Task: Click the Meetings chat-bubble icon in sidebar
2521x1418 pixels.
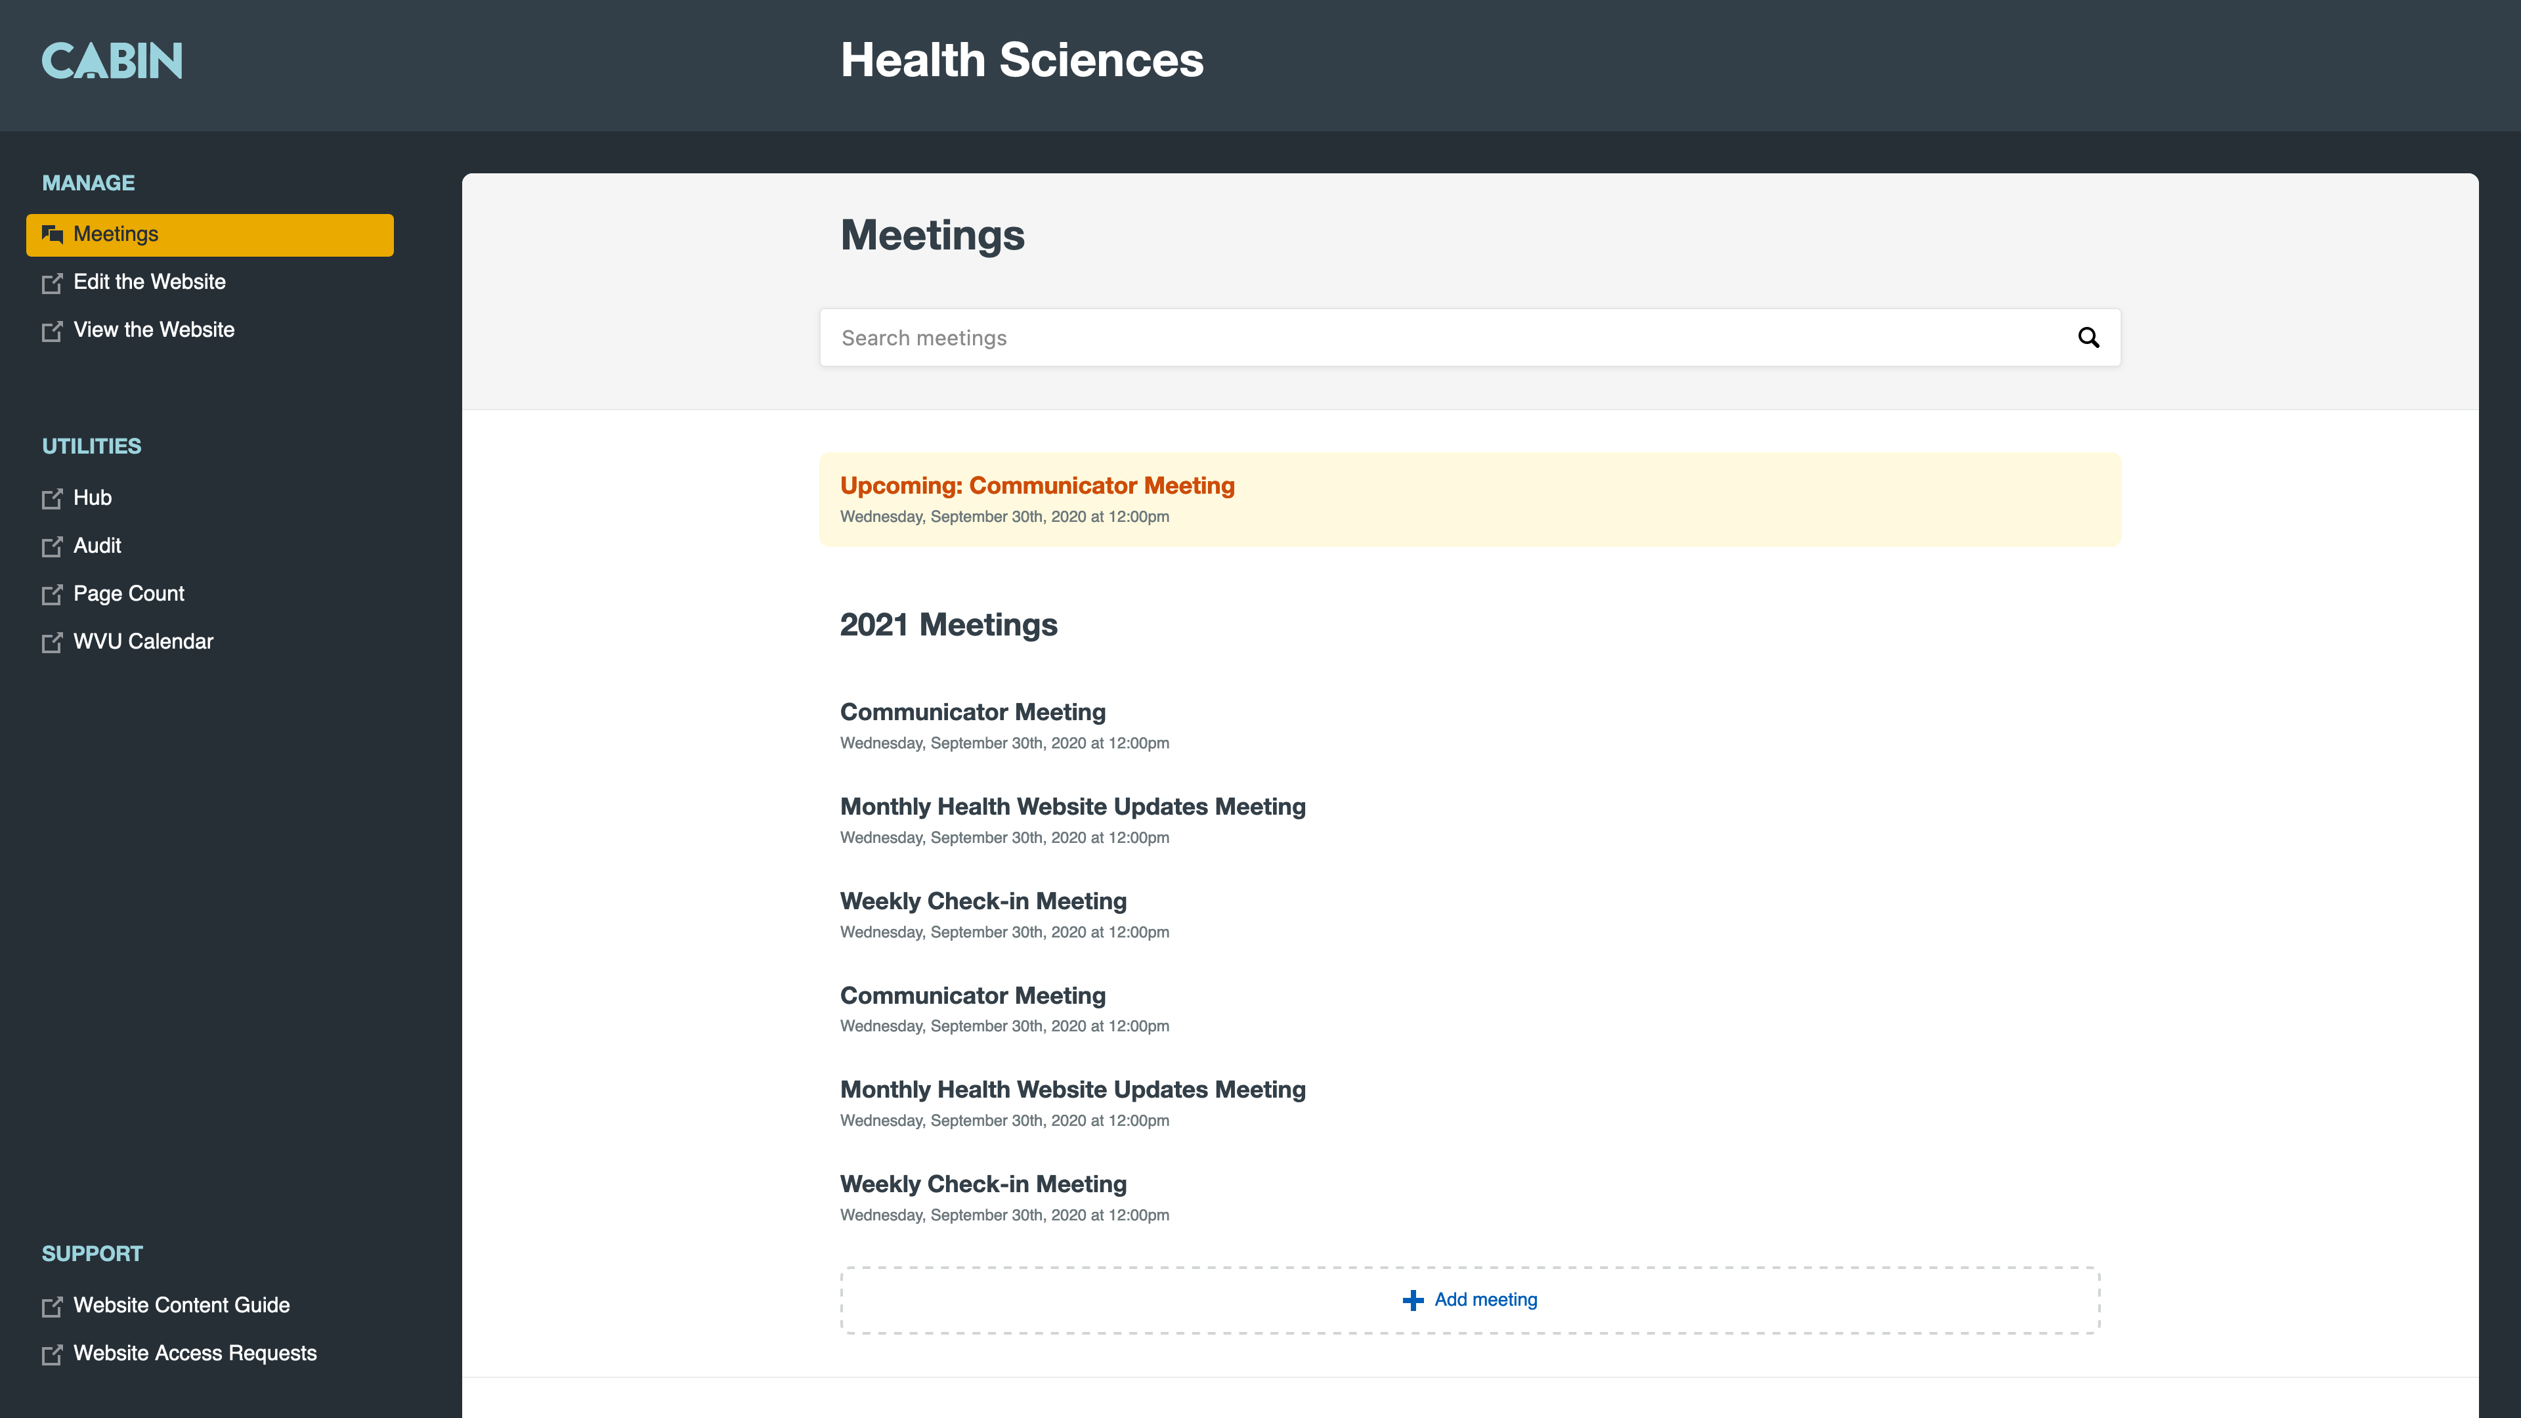Action: (x=53, y=235)
